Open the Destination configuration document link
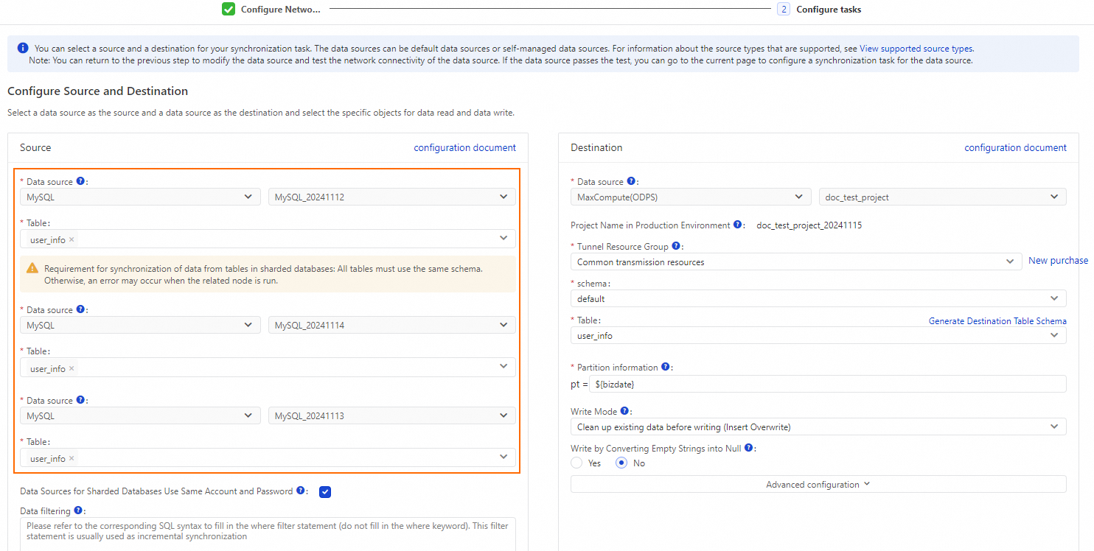 (x=1015, y=147)
